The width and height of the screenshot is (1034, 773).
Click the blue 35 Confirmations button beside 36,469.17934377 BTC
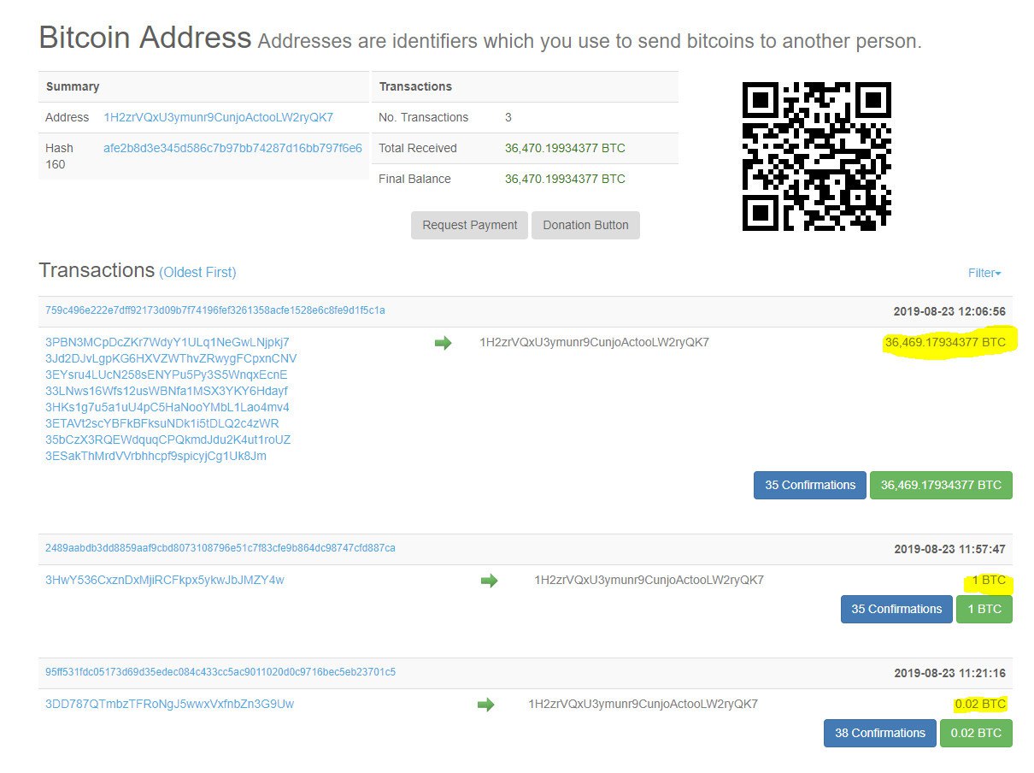click(x=810, y=485)
